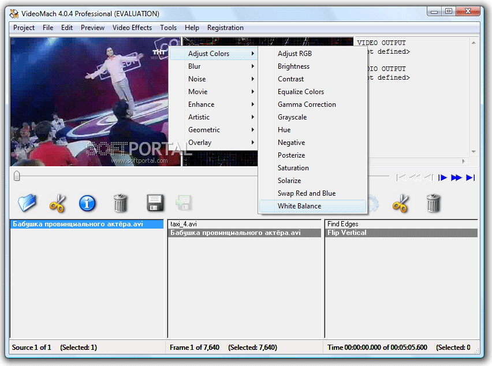Select taxi_4.avi in the middle list
This screenshot has width=492, height=366.
[x=244, y=224]
